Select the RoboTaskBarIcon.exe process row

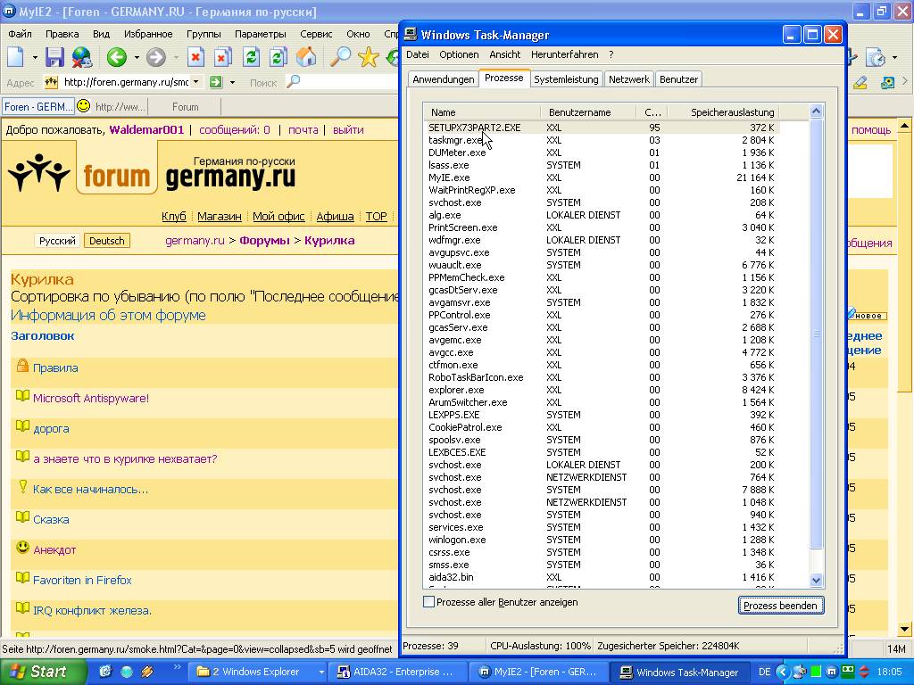click(x=602, y=377)
